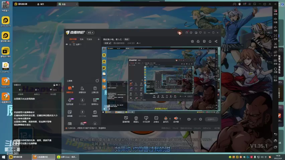Open the skin (shirt) icon in title bar
285x160 pixels.
[200, 33]
